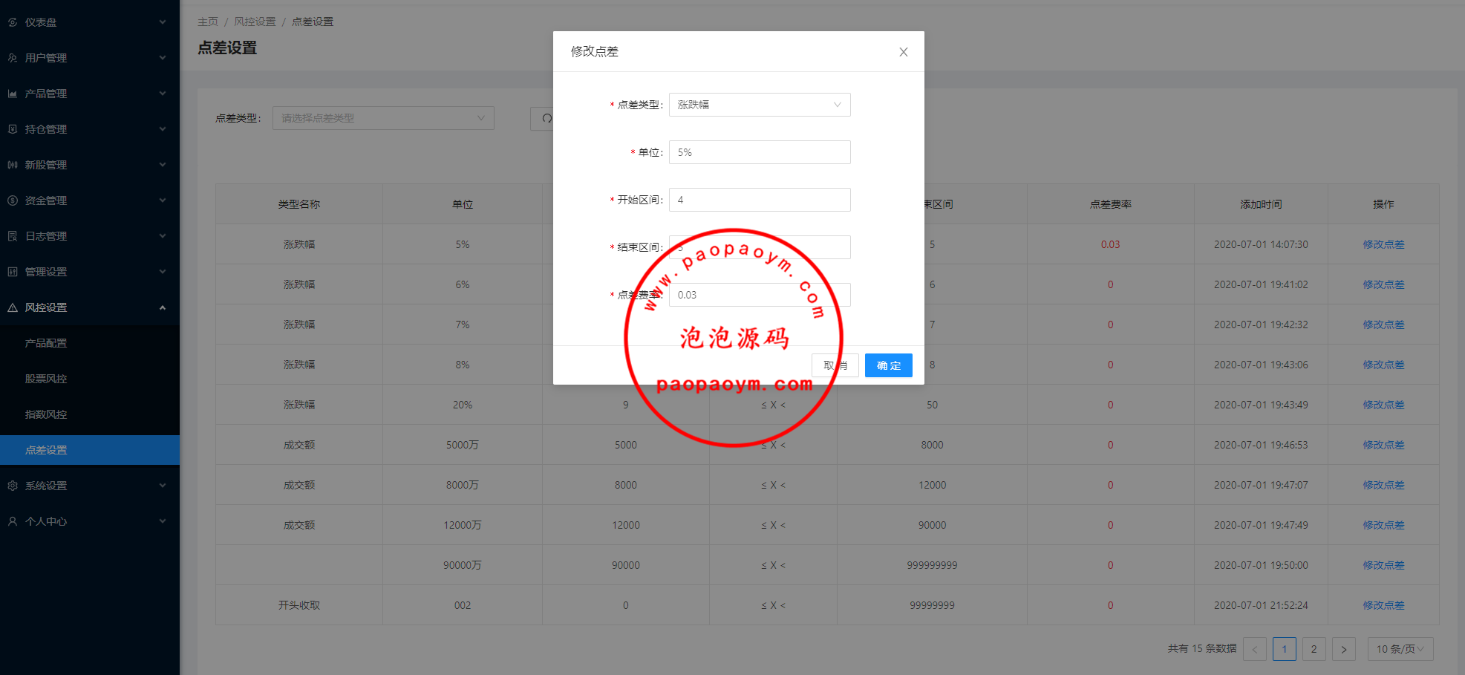Click 修改点差 link in 002 row
This screenshot has width=1465, height=675.
tap(1383, 605)
